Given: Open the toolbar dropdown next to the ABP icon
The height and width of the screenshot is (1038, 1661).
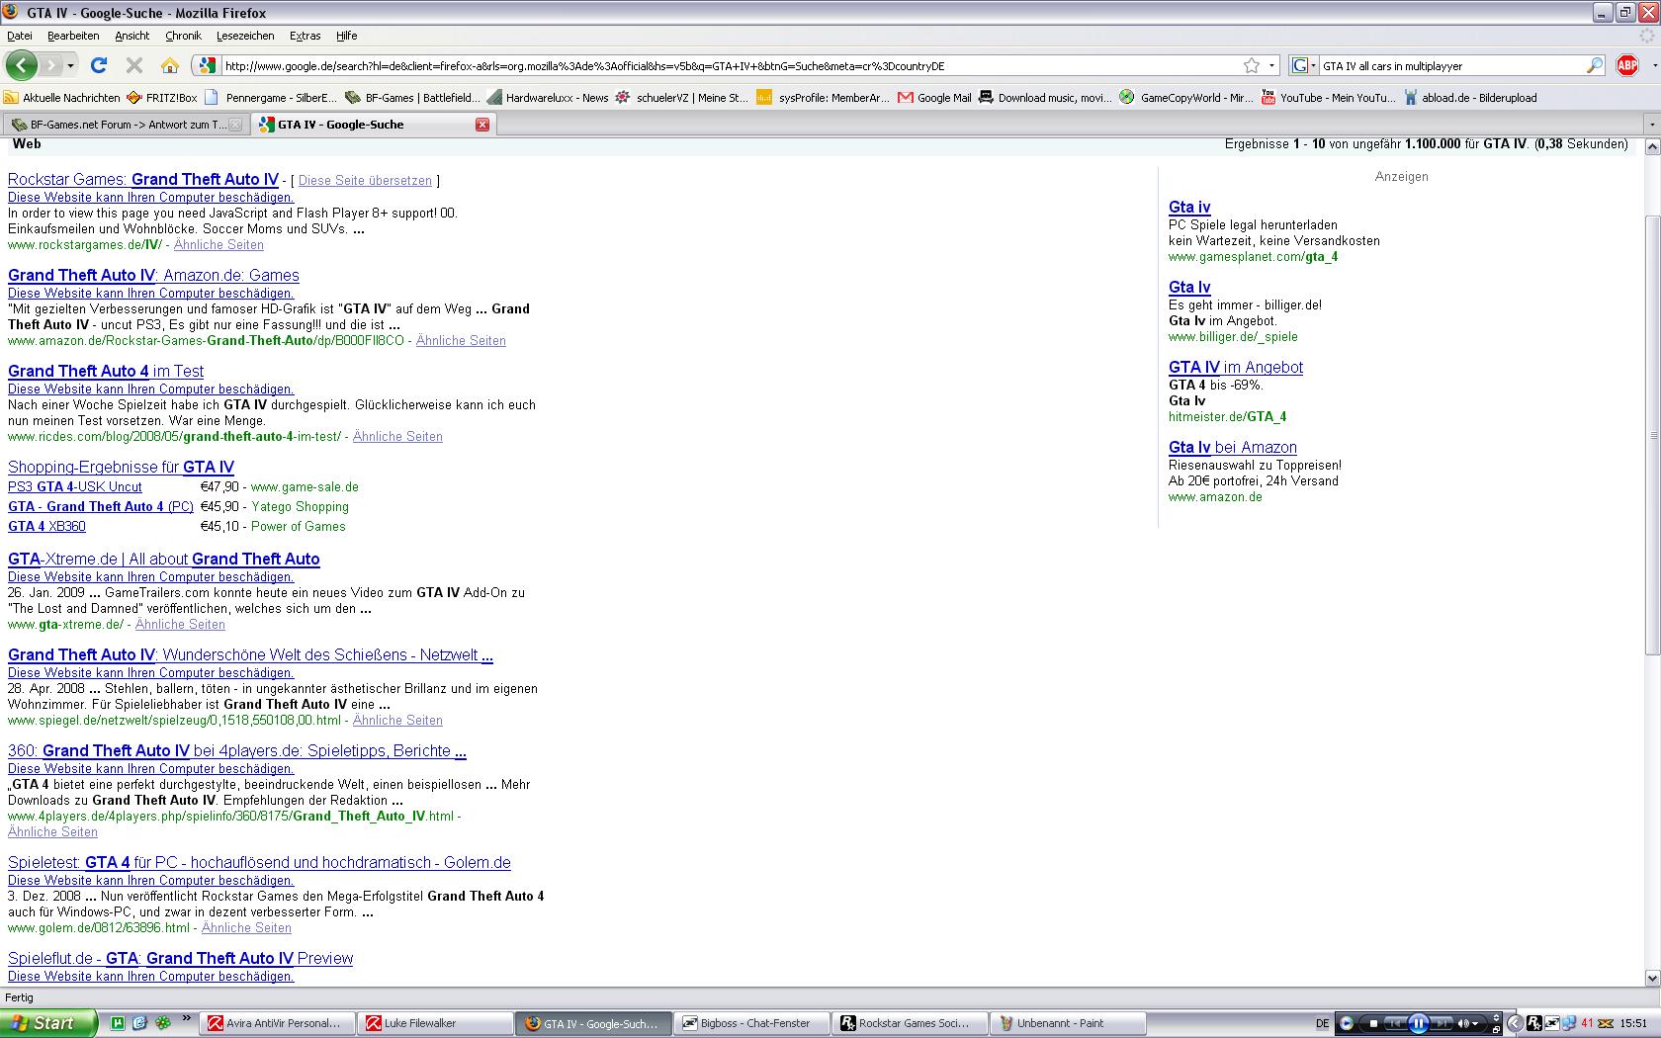Looking at the screenshot, I should coord(1654,65).
